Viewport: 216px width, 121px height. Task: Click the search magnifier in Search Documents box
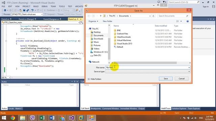187,16
